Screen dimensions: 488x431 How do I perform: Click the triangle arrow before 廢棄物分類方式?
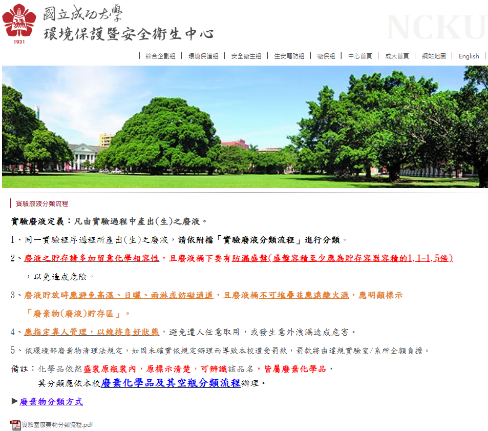tap(15, 401)
